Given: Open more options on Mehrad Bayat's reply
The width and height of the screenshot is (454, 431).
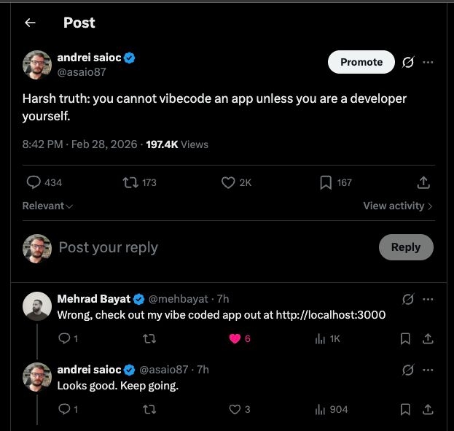Looking at the screenshot, I should click(428, 299).
